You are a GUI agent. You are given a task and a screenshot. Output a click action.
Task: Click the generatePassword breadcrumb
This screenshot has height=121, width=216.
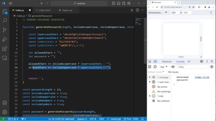42,16
